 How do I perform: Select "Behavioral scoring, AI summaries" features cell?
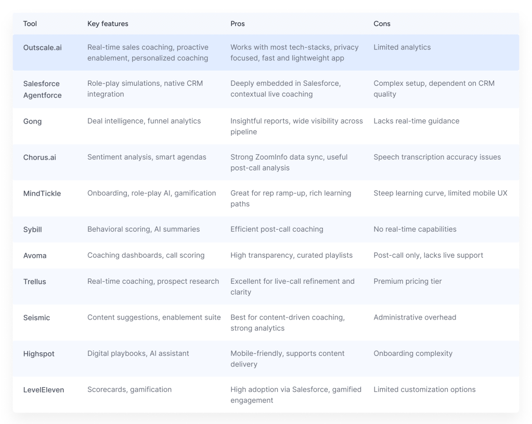tap(144, 229)
